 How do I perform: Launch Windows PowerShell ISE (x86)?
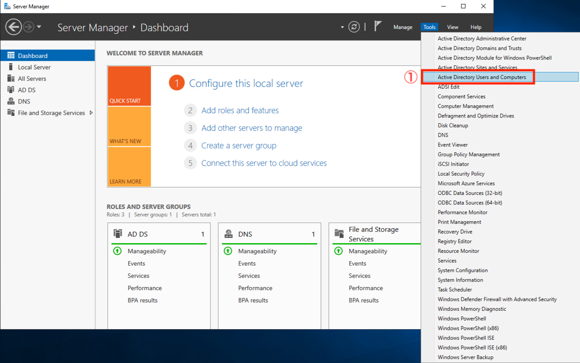click(x=500, y=348)
